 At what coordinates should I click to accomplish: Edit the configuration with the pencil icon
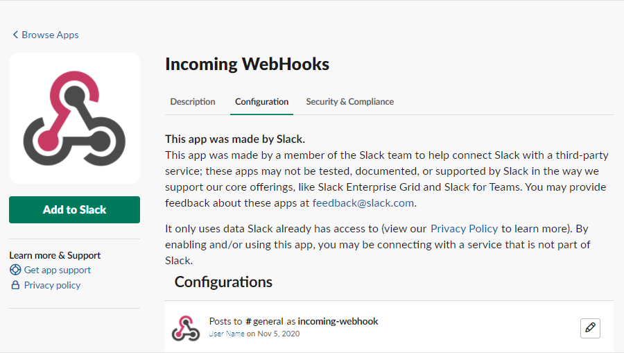[590, 328]
